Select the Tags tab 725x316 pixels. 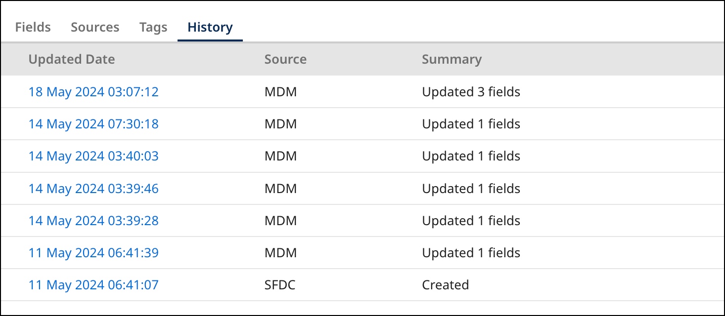point(153,27)
